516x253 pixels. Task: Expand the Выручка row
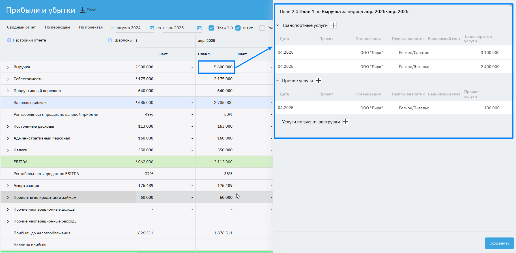[x=8, y=67]
